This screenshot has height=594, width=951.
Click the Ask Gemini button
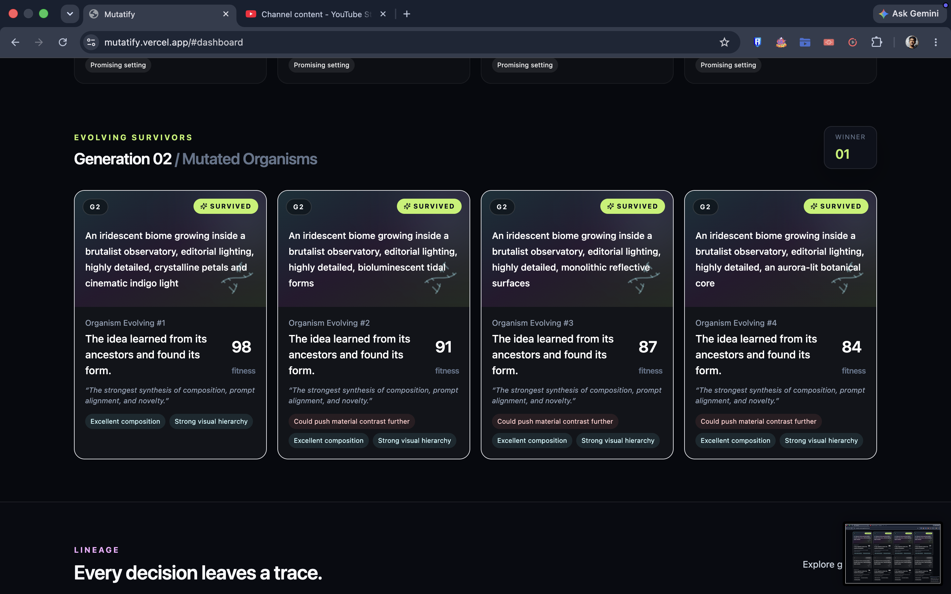[909, 14]
